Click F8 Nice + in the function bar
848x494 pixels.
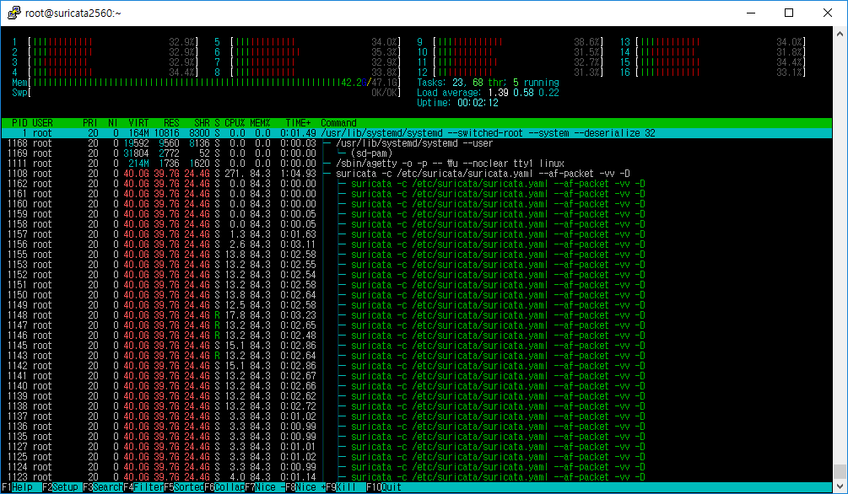305,487
